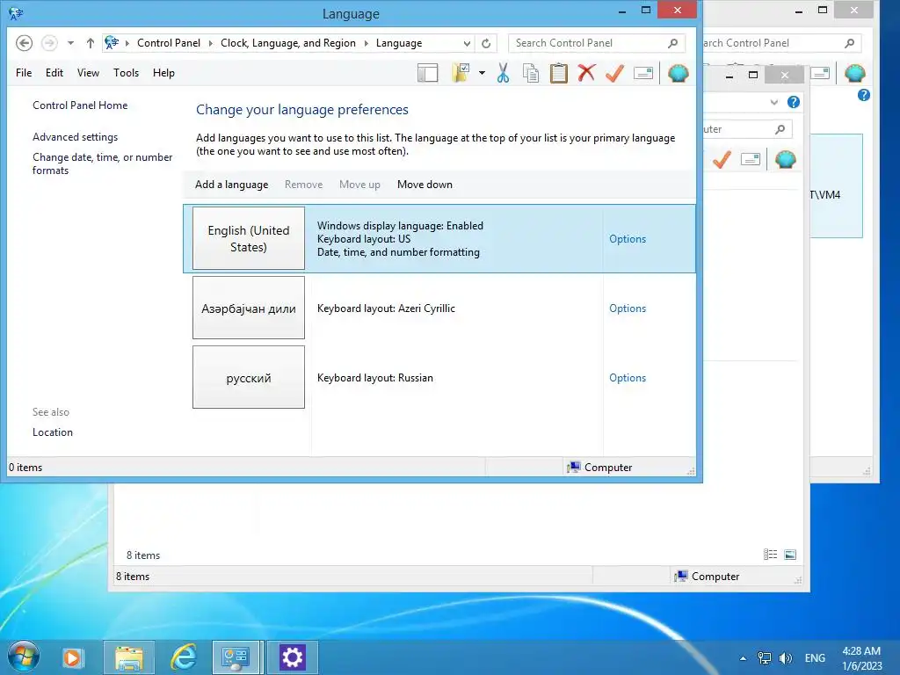
Task: Expand the arrow after Control Panel breadcrumb
Action: pos(211,43)
